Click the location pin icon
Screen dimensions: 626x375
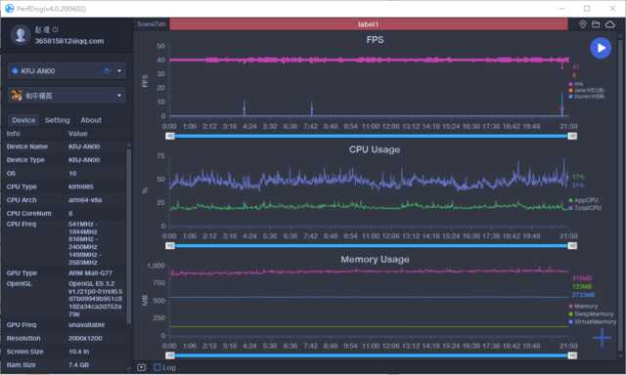click(x=583, y=24)
